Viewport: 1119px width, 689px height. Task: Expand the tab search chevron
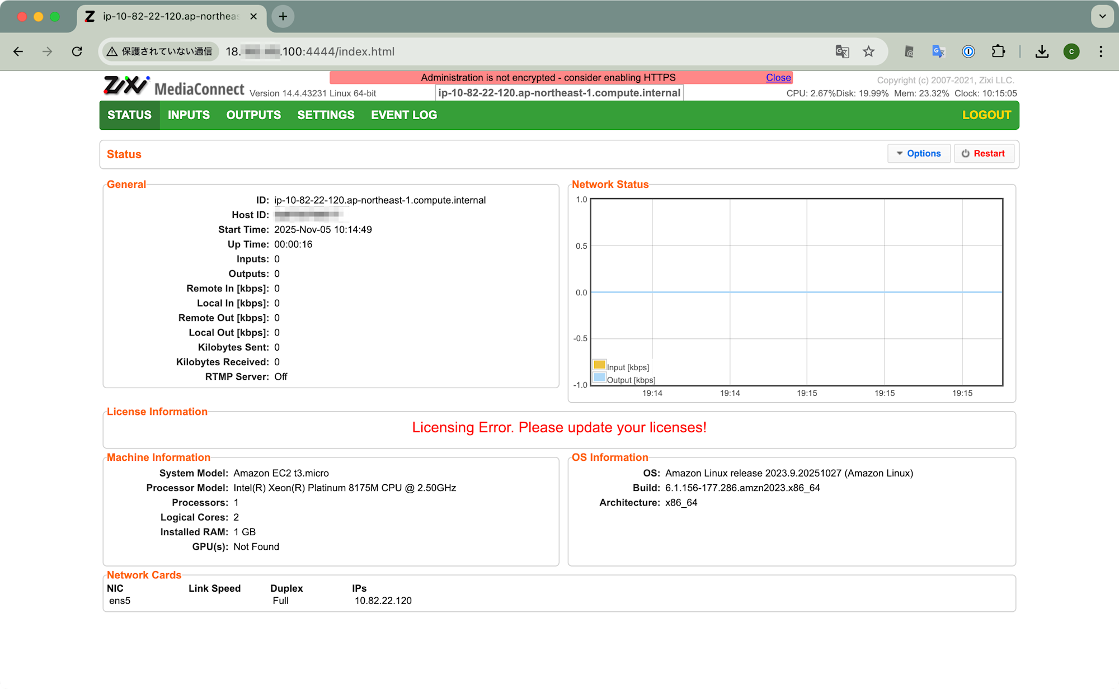[1102, 16]
